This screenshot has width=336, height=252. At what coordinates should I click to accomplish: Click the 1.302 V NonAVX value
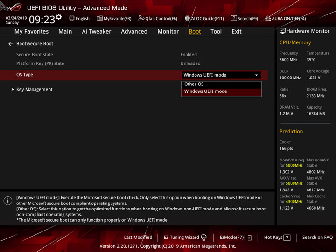(x=286, y=172)
